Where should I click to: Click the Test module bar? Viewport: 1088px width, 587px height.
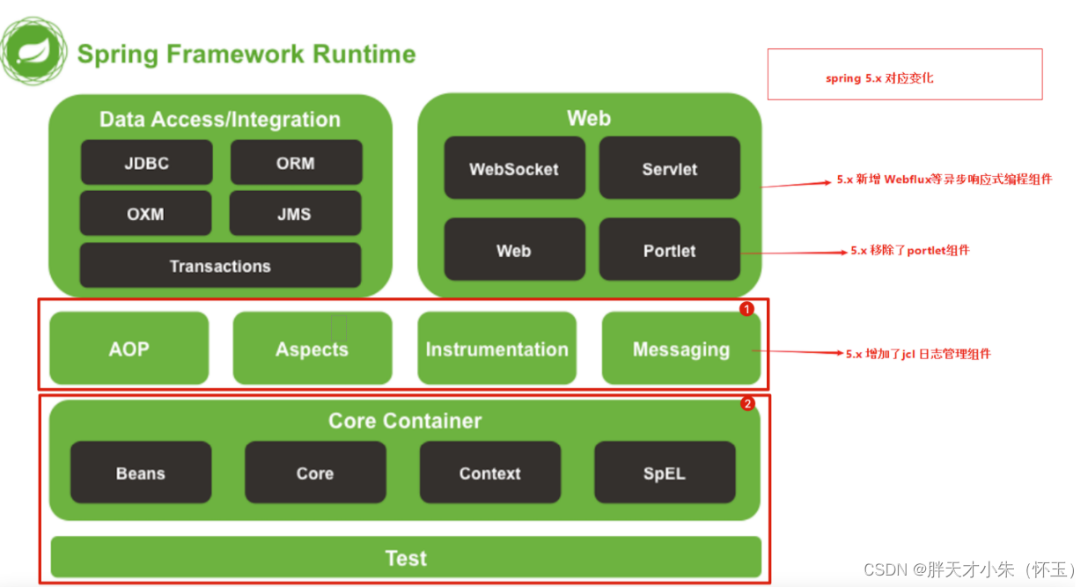tap(406, 557)
